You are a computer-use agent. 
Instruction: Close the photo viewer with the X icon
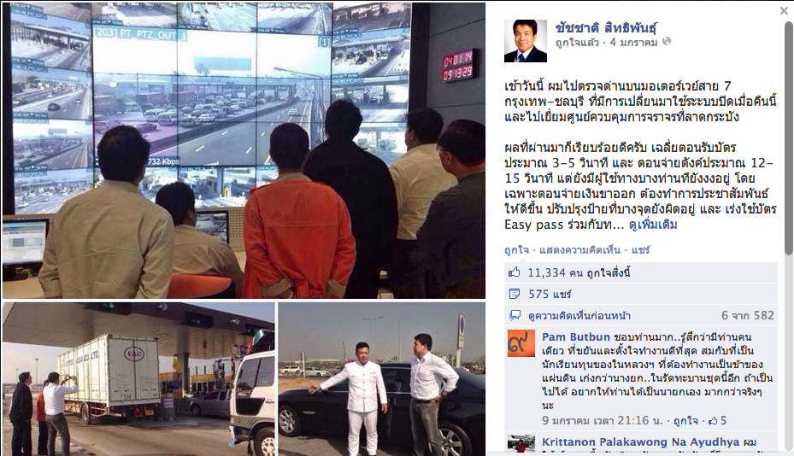click(x=784, y=9)
